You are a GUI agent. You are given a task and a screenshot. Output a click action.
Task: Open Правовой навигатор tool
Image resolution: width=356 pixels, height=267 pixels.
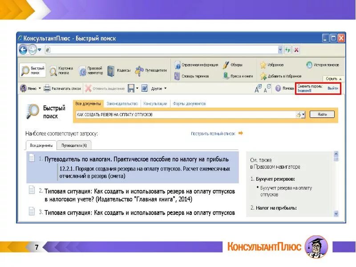tap(91, 71)
